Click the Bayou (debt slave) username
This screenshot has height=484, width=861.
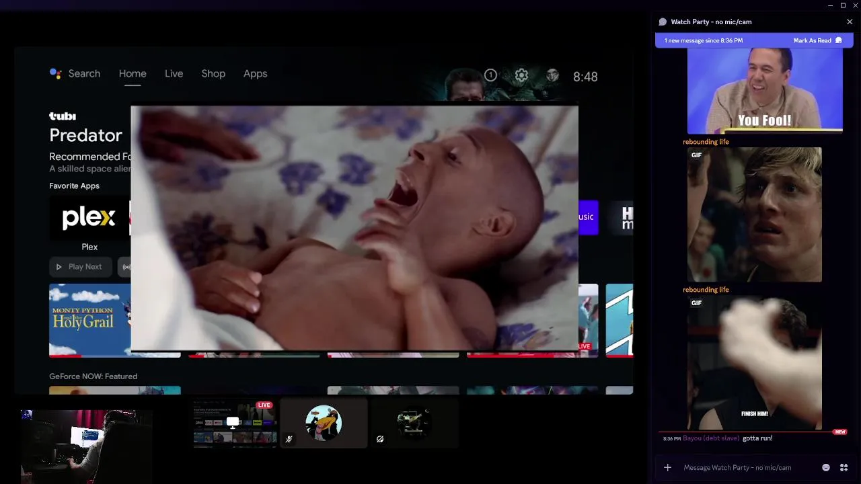[711, 438]
